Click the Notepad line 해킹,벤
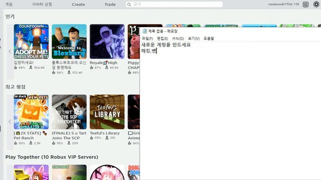 148,51
